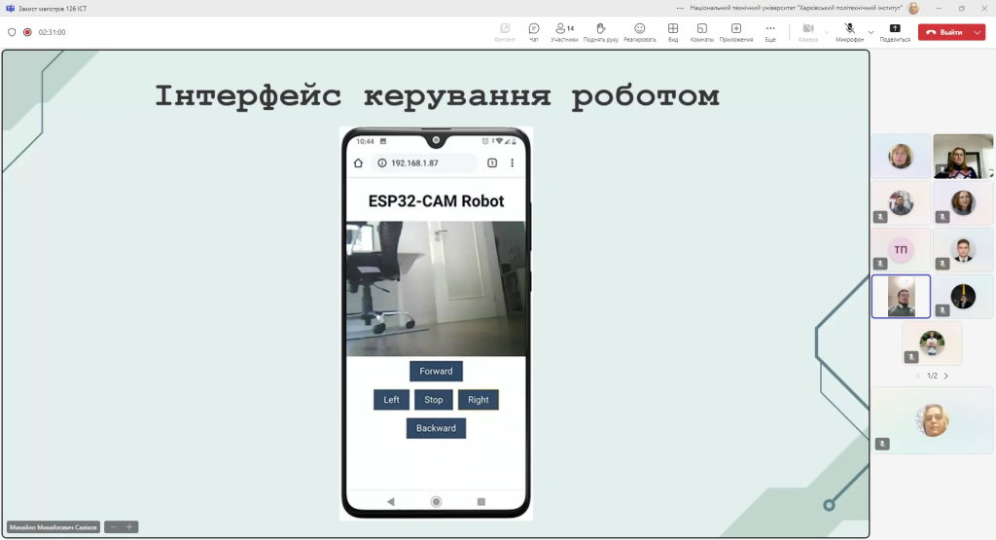This screenshot has width=996, height=540.
Task: Open the share screen option
Action: [x=895, y=32]
